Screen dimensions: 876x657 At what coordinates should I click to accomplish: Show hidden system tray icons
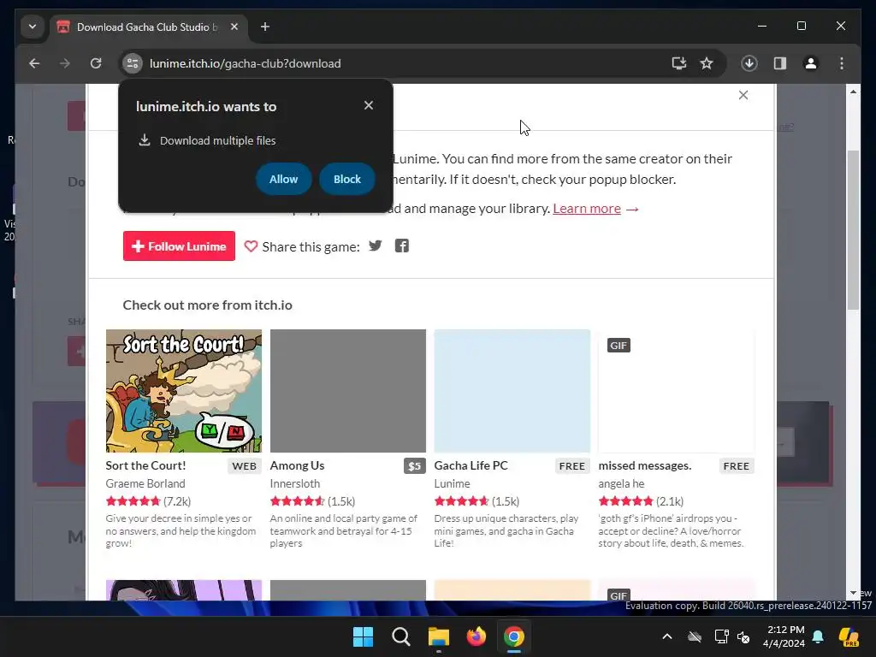click(667, 636)
